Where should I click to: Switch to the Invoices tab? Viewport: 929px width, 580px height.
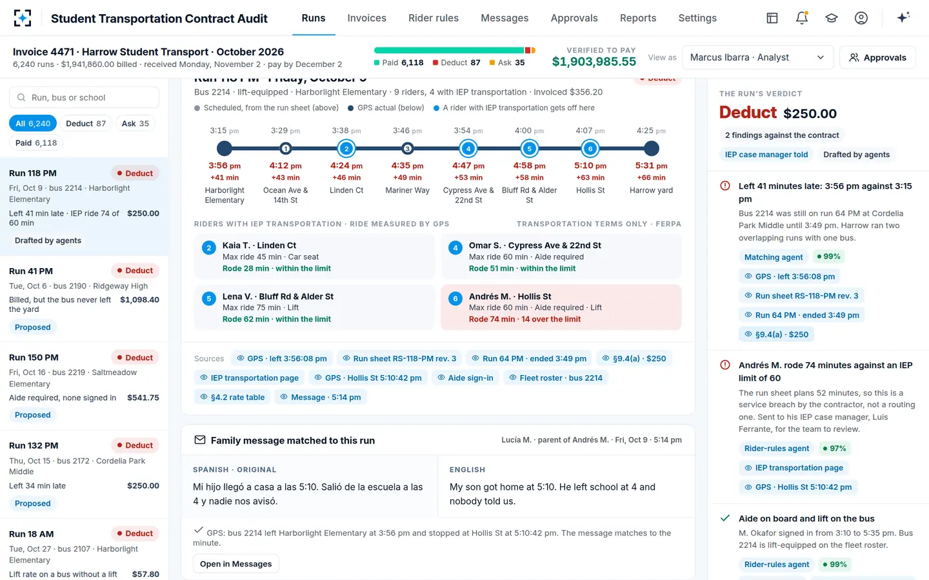tap(366, 18)
